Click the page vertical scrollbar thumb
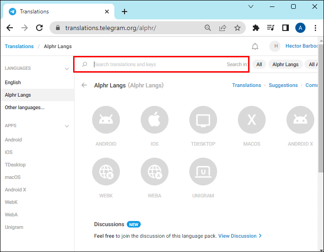 click(x=320, y=108)
